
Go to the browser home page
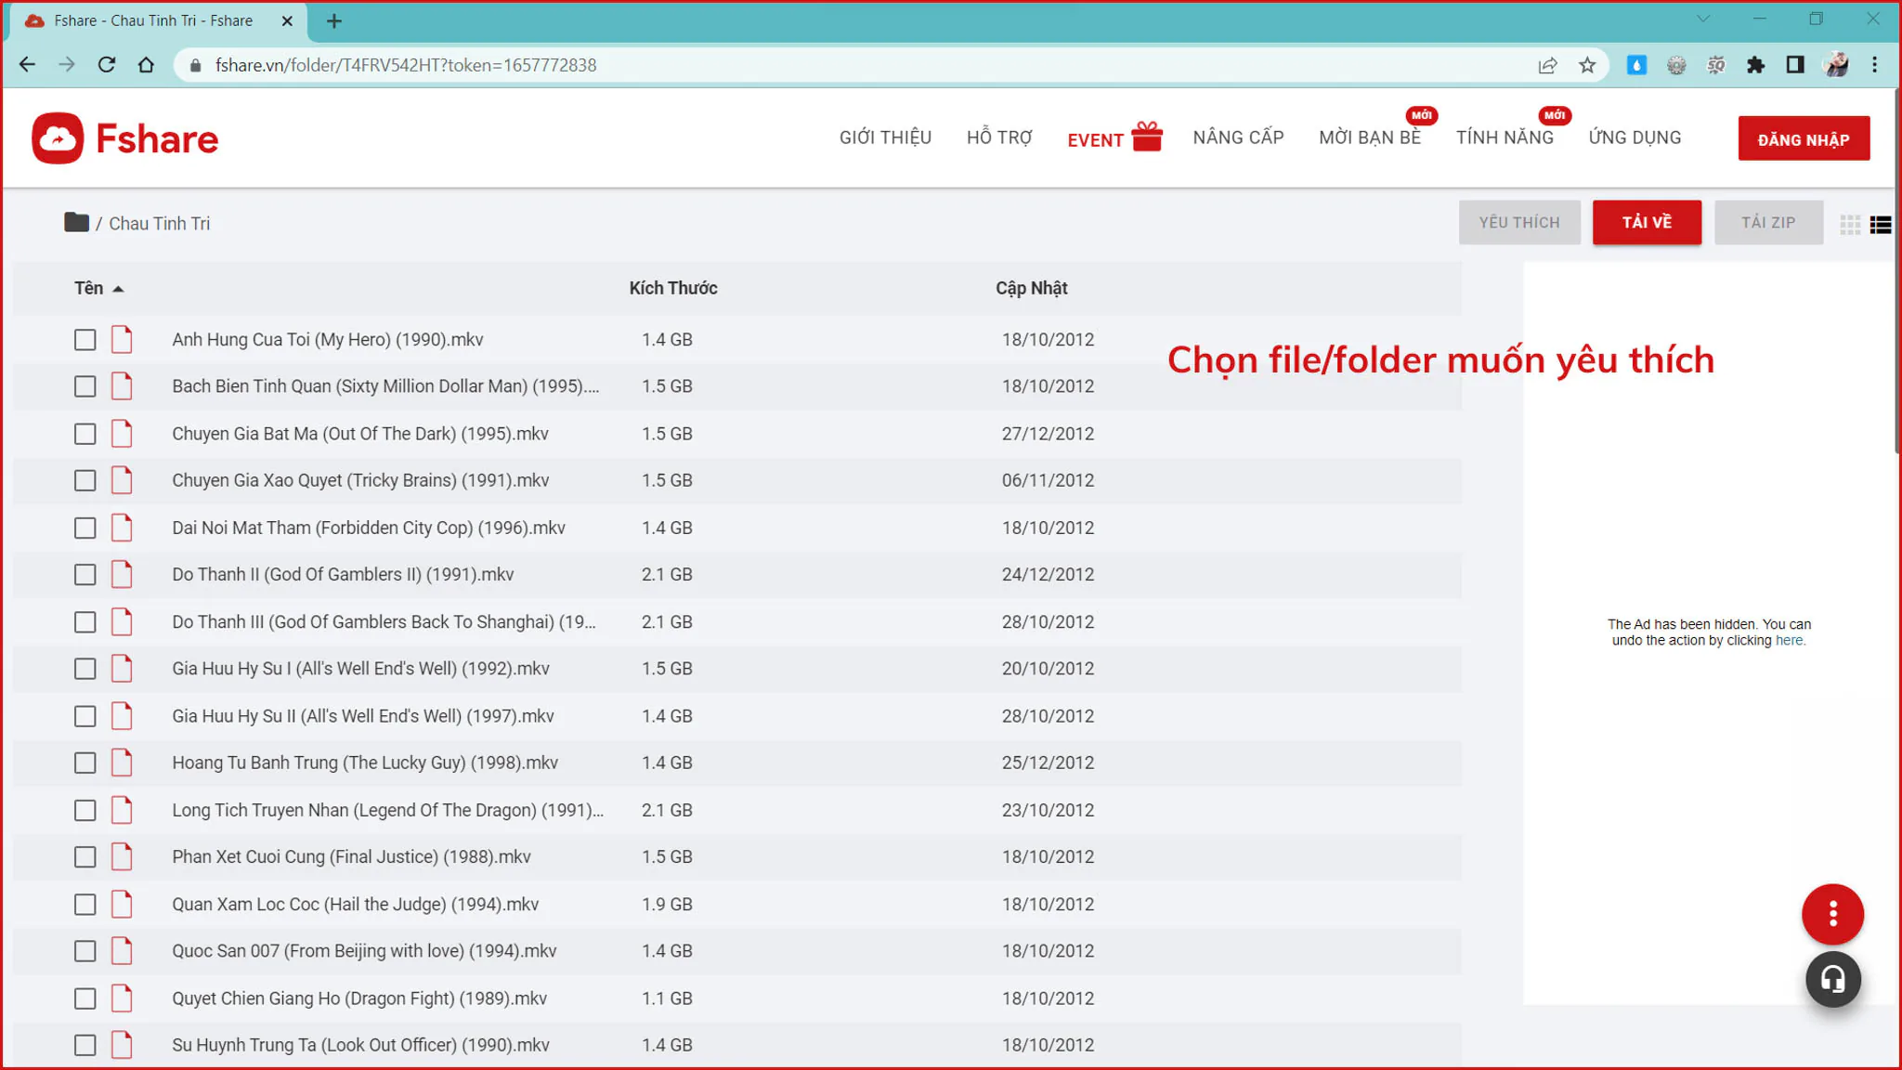[x=146, y=65]
